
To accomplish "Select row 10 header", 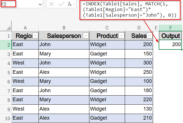I will point(6,118).
